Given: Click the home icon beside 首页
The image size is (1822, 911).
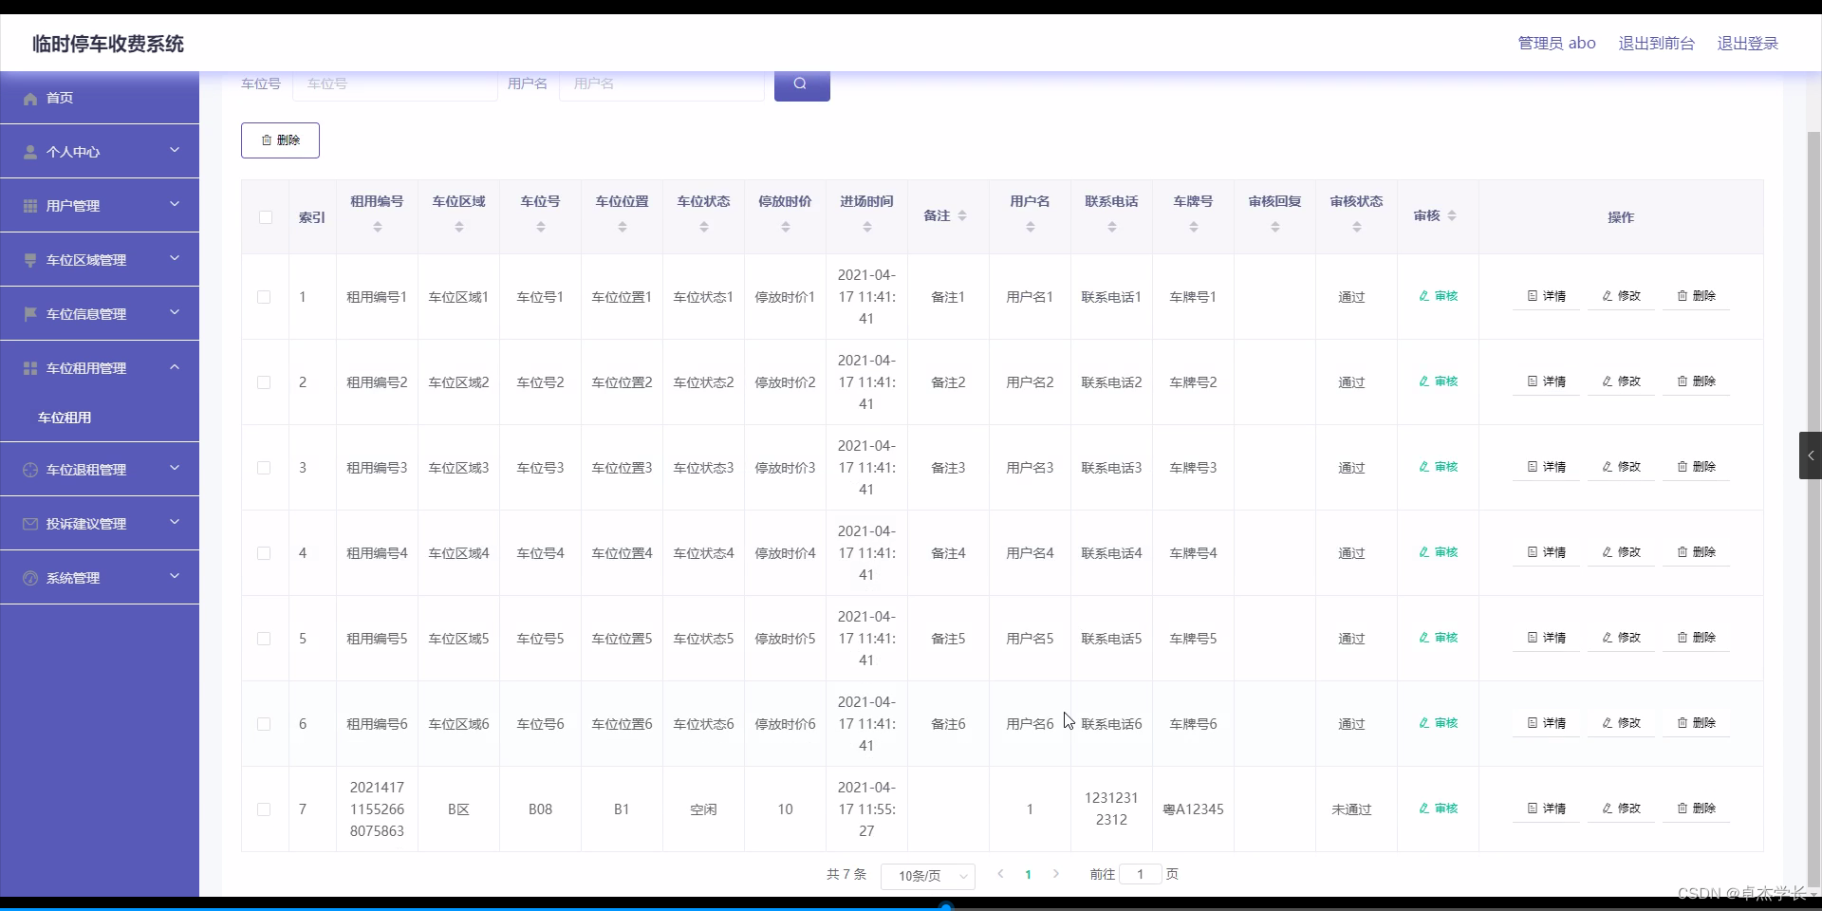Looking at the screenshot, I should [30, 99].
